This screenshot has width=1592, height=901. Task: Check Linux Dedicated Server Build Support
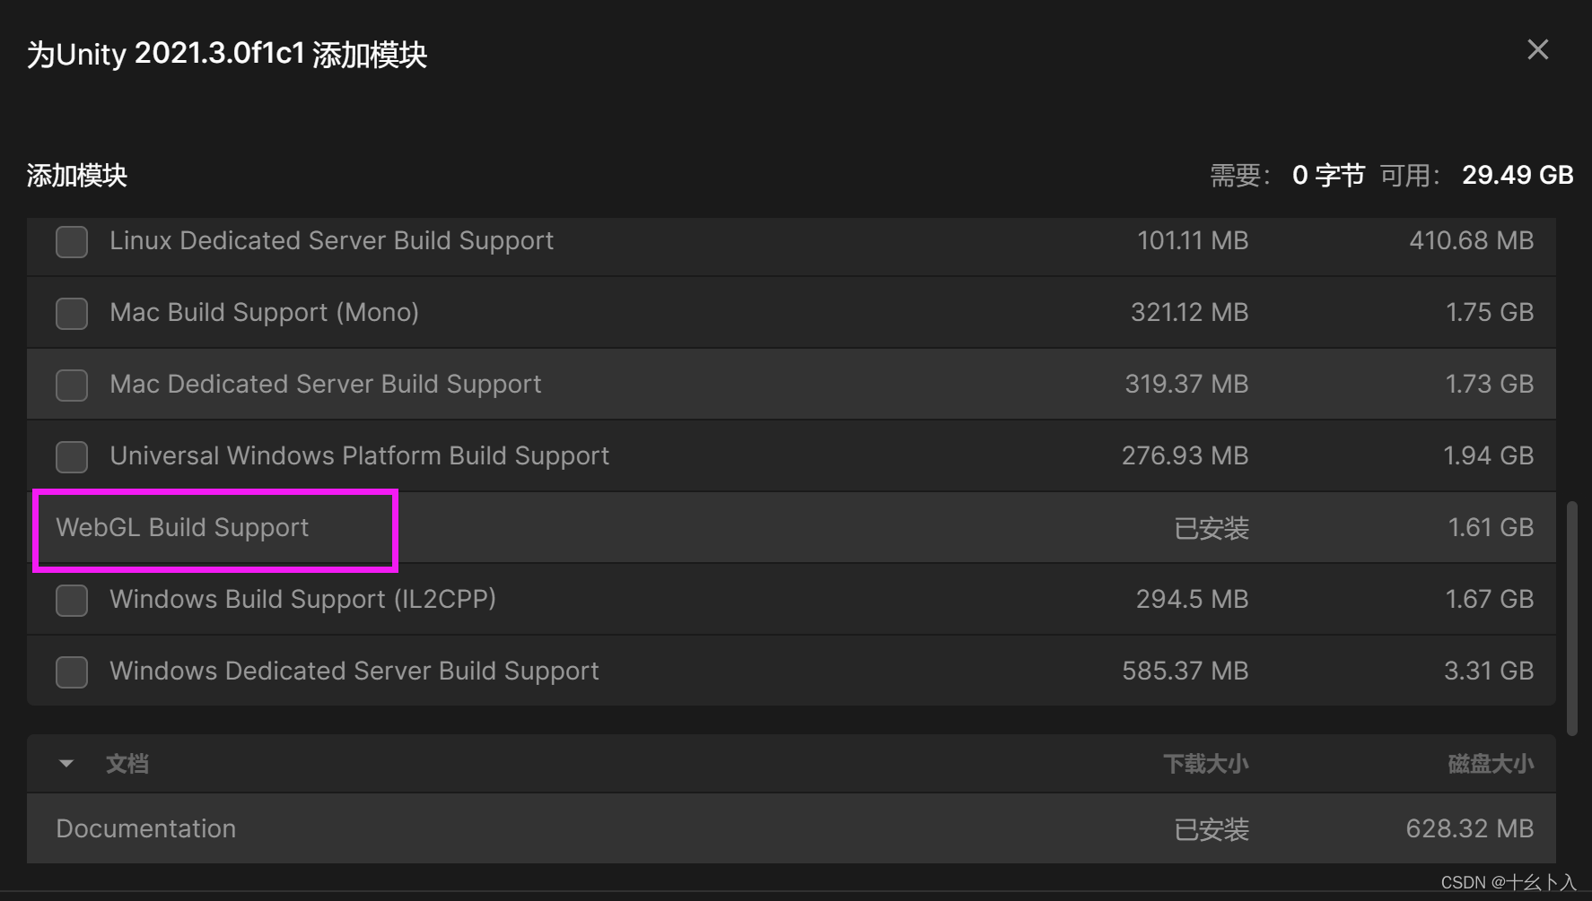click(72, 241)
